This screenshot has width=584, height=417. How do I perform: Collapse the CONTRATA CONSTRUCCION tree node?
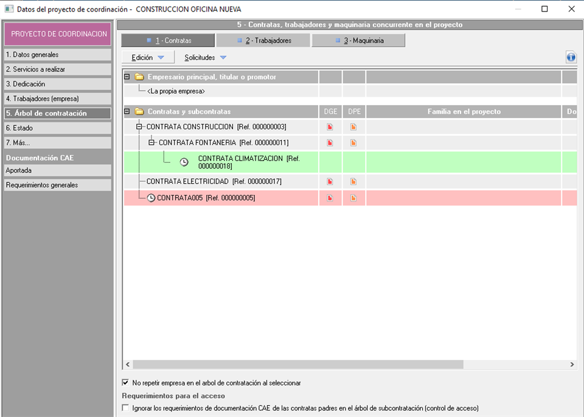139,127
